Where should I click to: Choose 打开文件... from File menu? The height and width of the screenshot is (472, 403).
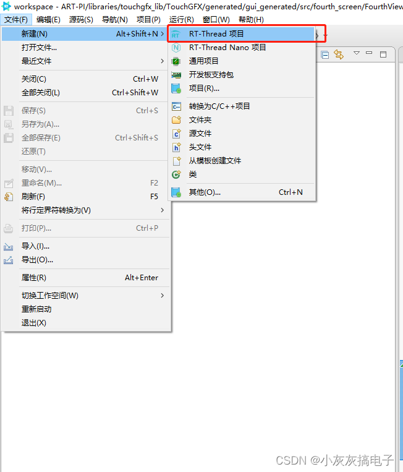pyautogui.click(x=85, y=47)
